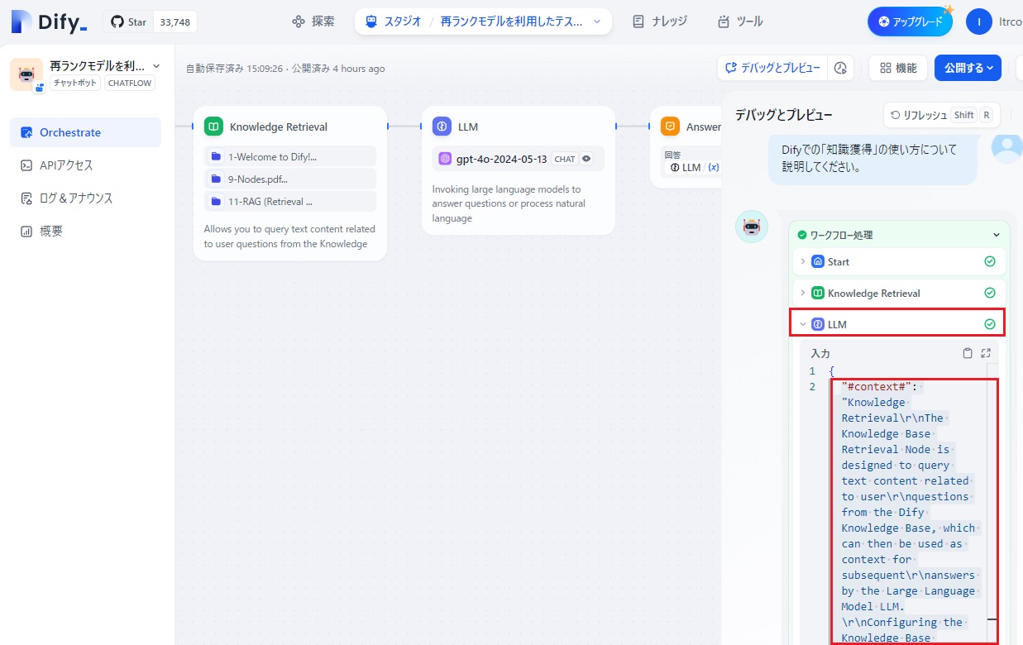
Task: Click the folder icon beside 9-Nodes.pdf
Action: 216,179
